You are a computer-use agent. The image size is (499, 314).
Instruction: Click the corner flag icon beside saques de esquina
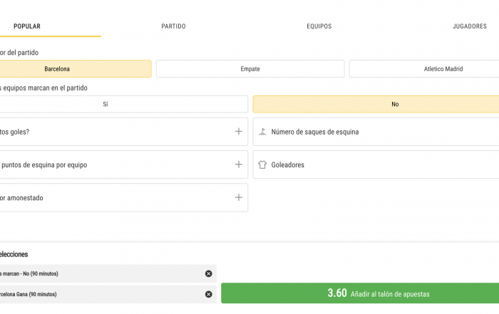262,132
